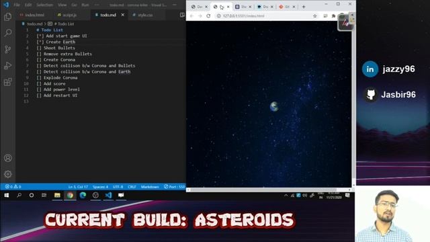The image size is (430, 242).
Task: Reload the page in the browser
Action: coord(208,16)
